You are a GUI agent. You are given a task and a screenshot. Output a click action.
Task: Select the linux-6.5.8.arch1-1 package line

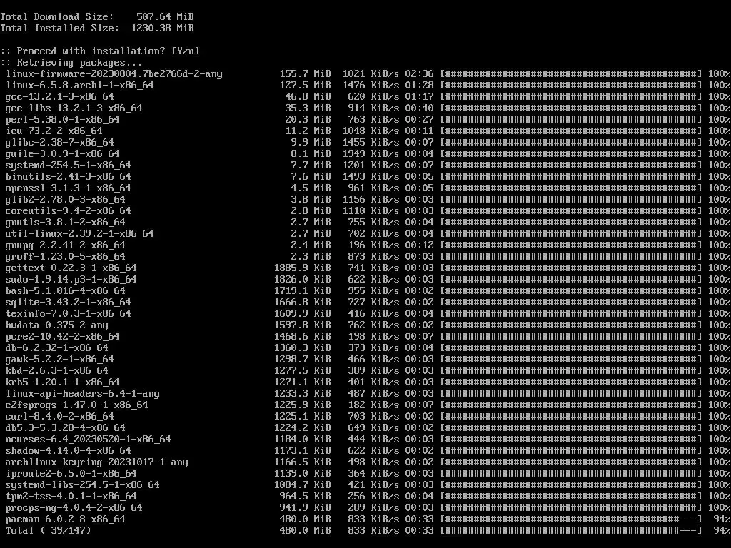click(365, 86)
